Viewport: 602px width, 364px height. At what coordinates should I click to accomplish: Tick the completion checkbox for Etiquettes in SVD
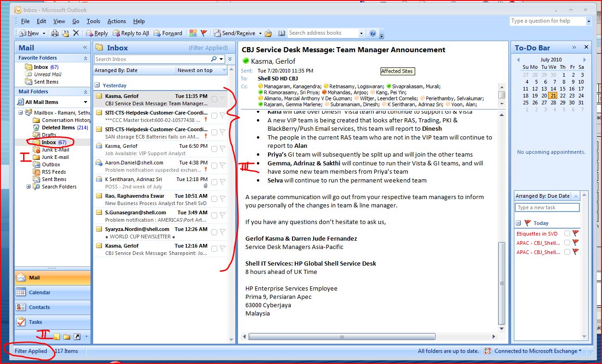click(x=567, y=233)
